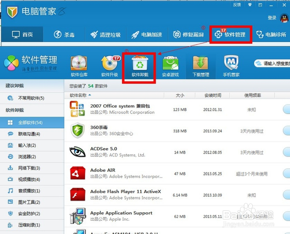Screen dimensions: 290x234
Task: Click the 2012.08.05 install date cell
Action: click(x=213, y=152)
